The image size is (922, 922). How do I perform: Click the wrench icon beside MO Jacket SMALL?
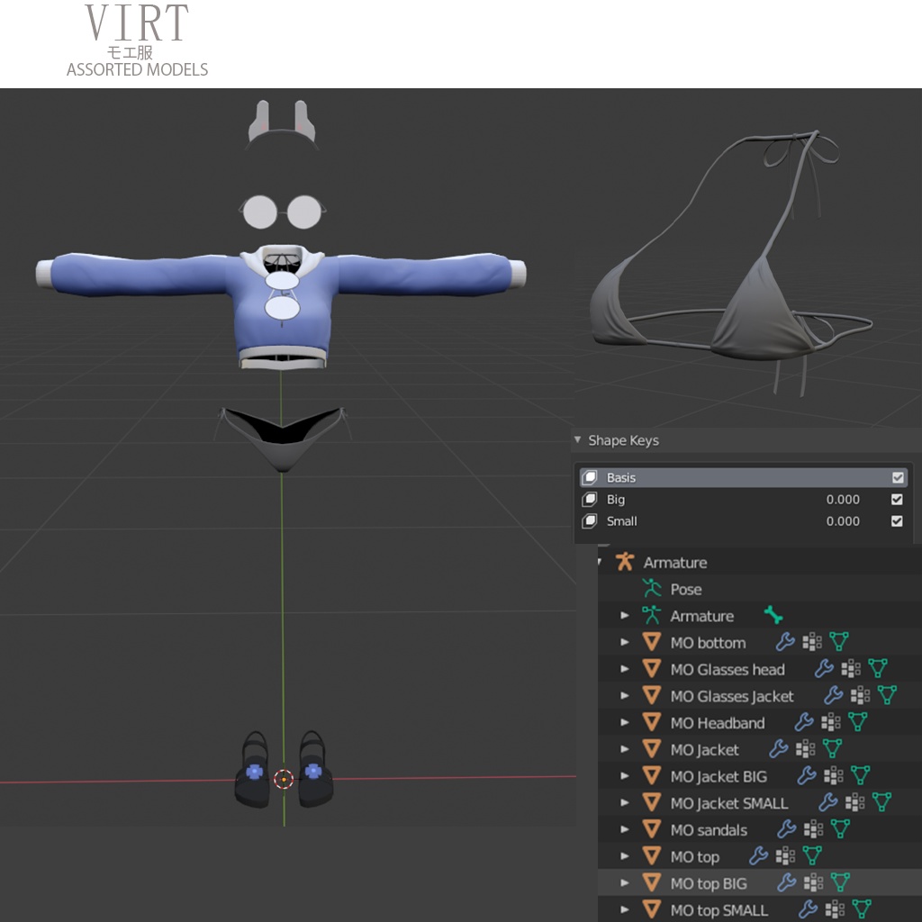tap(827, 802)
